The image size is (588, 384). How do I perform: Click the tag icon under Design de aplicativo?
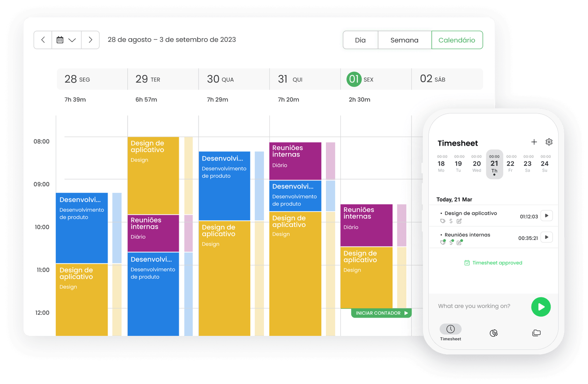pyautogui.click(x=443, y=221)
